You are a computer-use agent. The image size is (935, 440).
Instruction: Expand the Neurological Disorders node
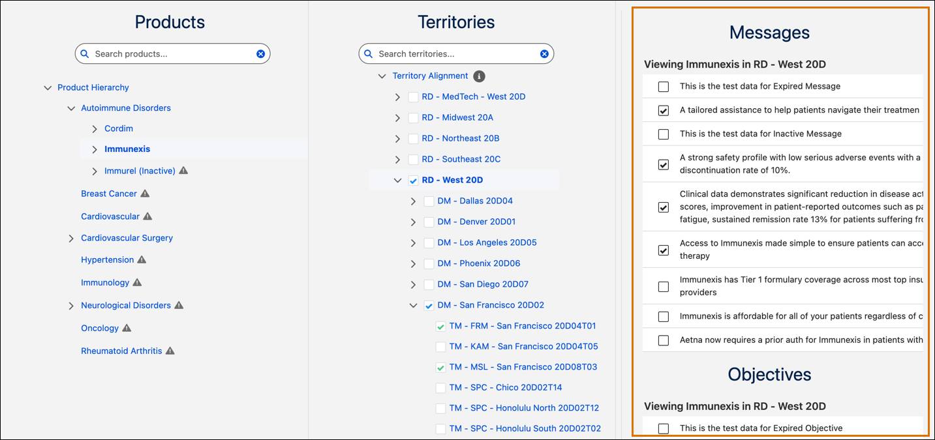tap(71, 306)
